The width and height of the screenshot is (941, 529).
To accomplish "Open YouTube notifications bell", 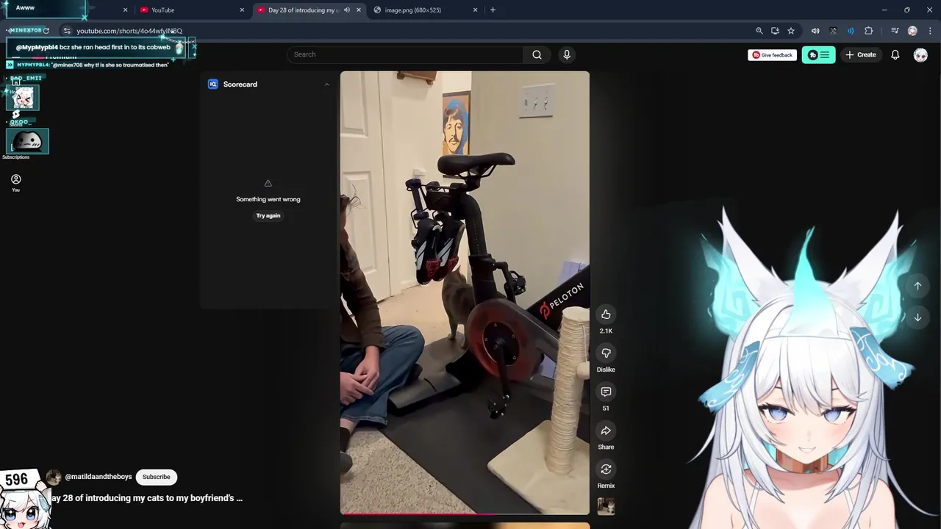I will pos(895,54).
